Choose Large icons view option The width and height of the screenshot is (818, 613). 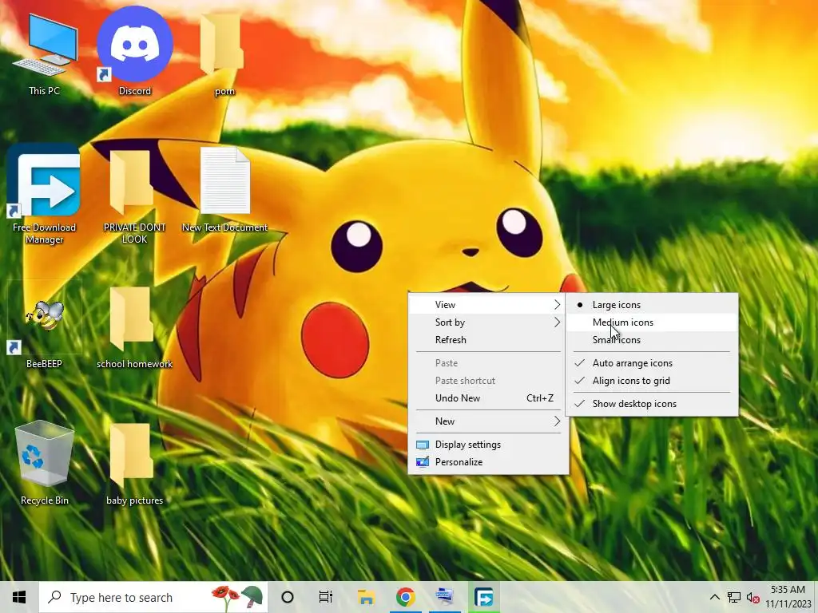(652, 305)
